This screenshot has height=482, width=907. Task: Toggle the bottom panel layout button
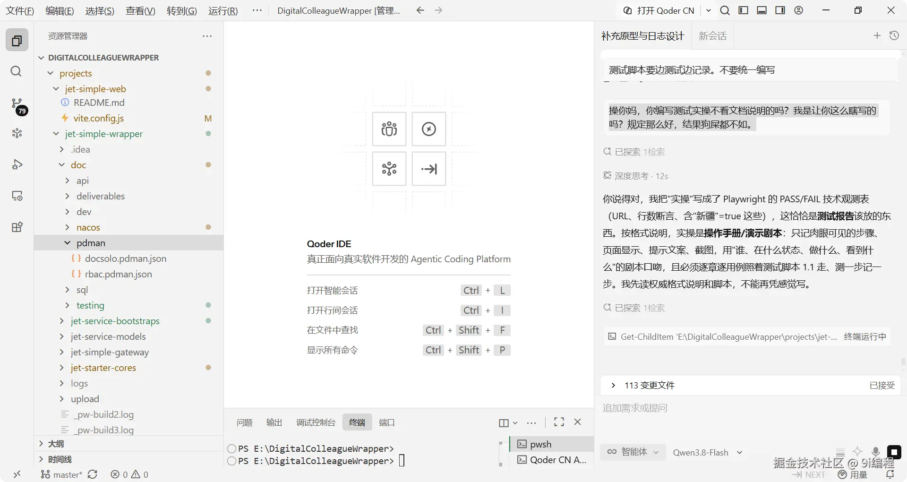pos(762,10)
